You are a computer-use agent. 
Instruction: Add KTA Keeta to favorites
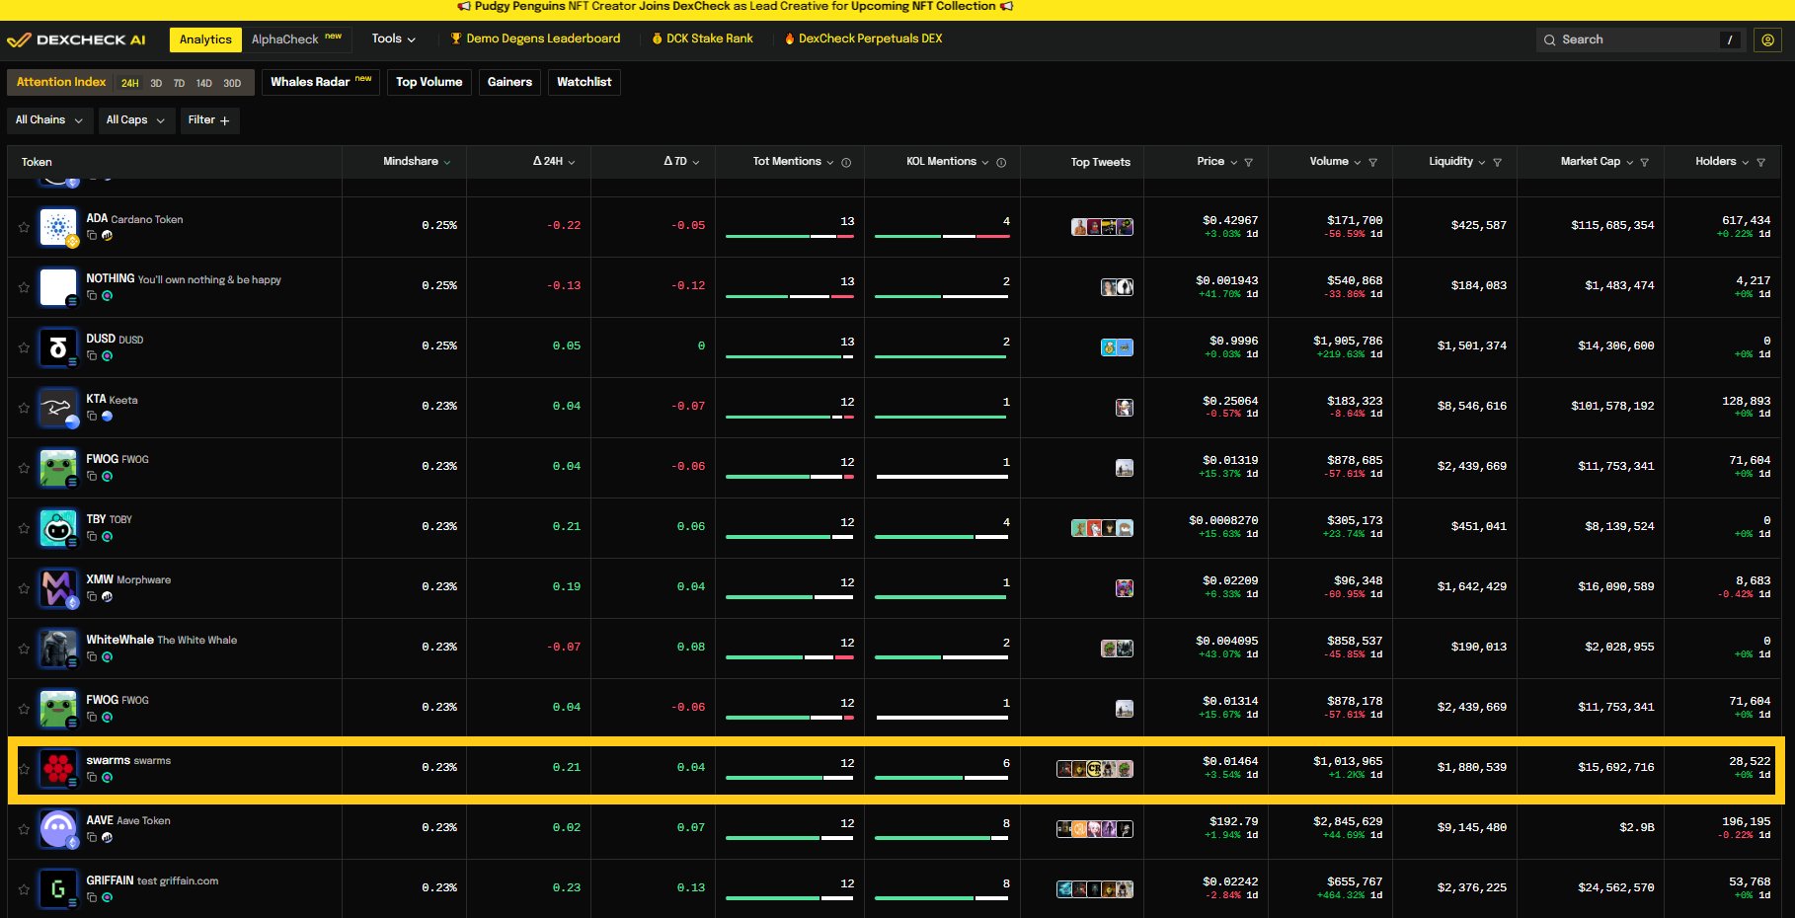pyautogui.click(x=24, y=408)
